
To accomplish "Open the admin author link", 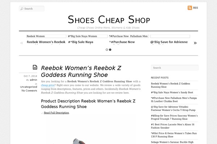I will 33,80.
